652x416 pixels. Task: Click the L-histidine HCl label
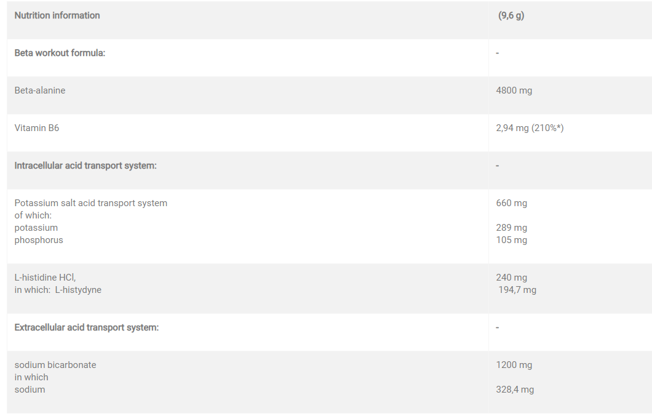(x=45, y=278)
